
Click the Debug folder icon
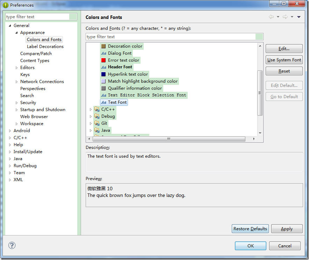pyautogui.click(x=97, y=116)
